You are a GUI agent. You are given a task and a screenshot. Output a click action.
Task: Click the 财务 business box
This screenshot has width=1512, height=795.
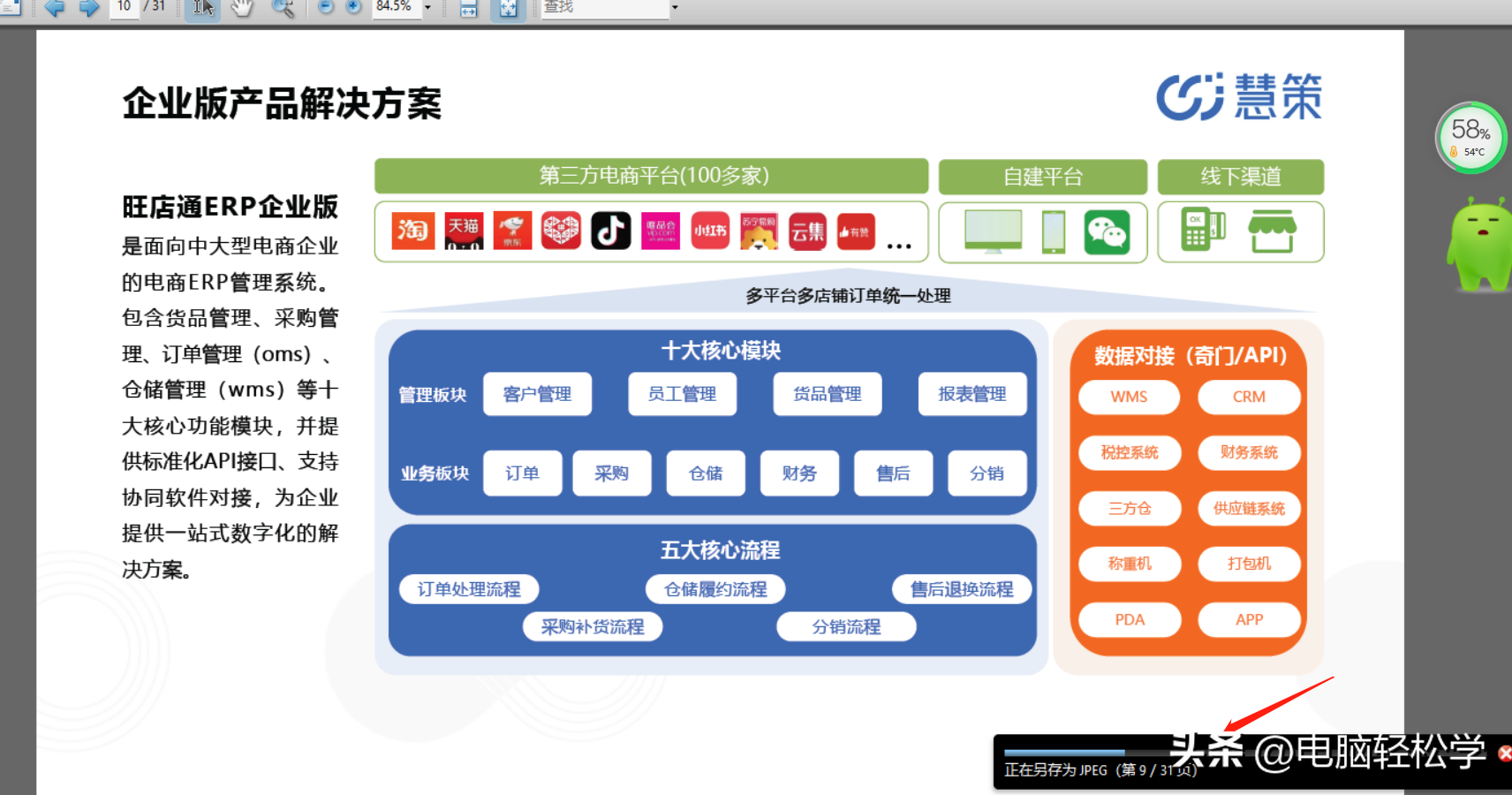[799, 473]
